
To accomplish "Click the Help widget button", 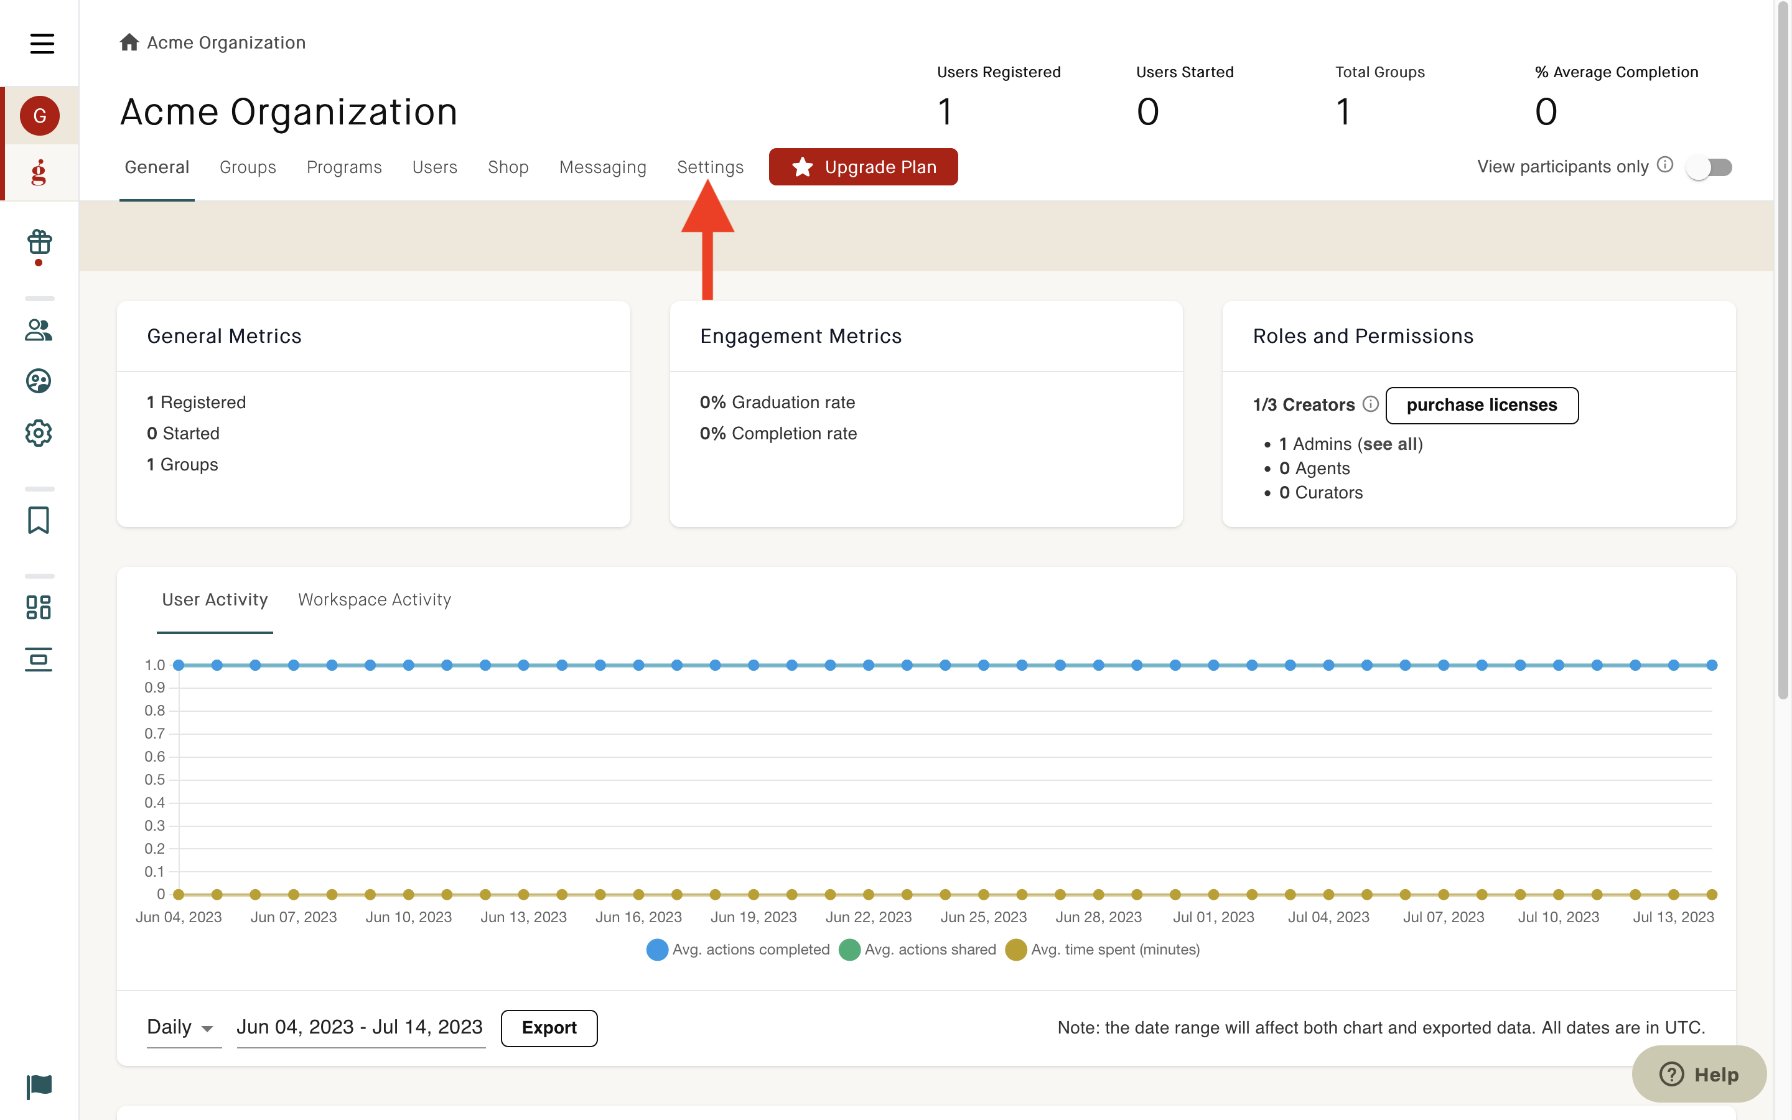I will pos(1699,1074).
